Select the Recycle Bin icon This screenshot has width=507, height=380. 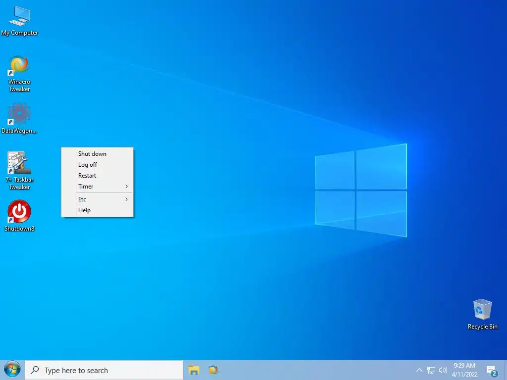pos(482,314)
